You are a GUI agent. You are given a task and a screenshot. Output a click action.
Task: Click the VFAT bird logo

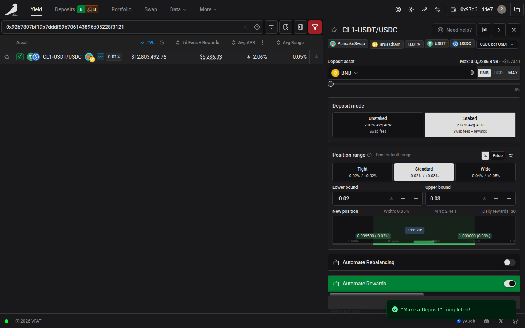tap(11, 9)
